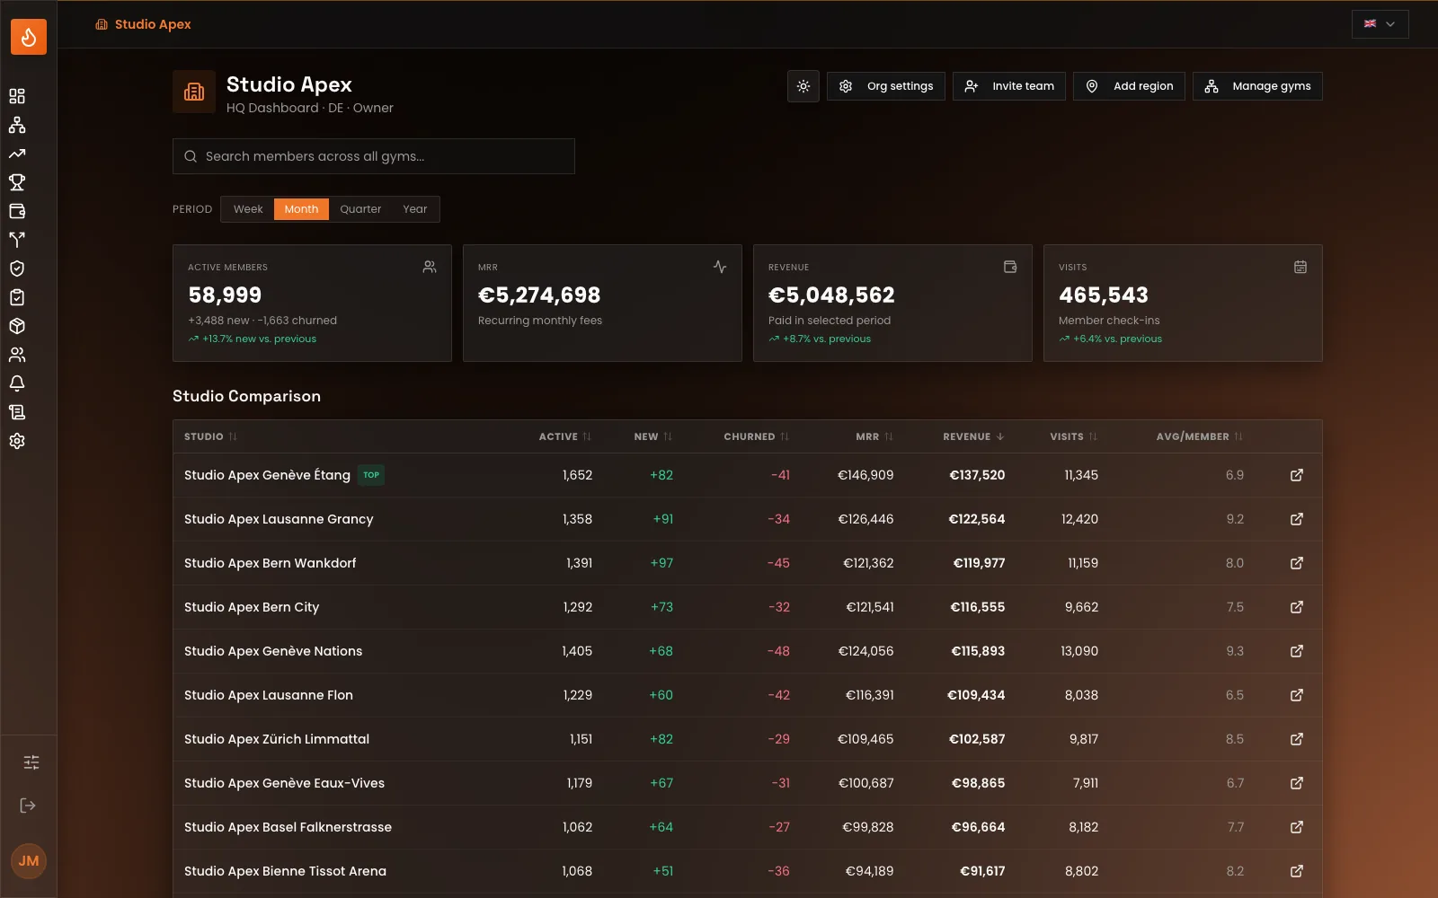Toggle the light/dark theme sun button
The height and width of the screenshot is (898, 1438).
pos(803,86)
